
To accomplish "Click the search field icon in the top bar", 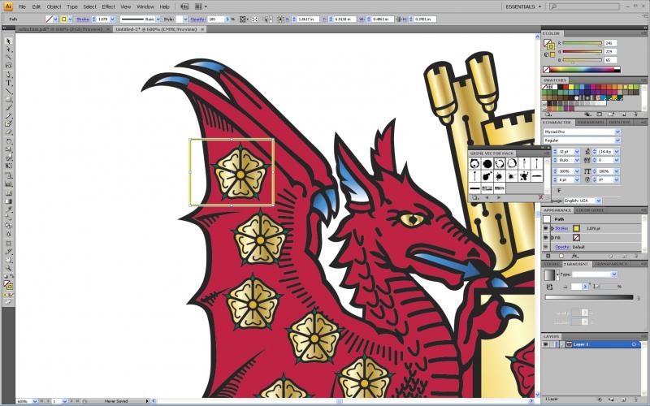I will tap(553, 6).
